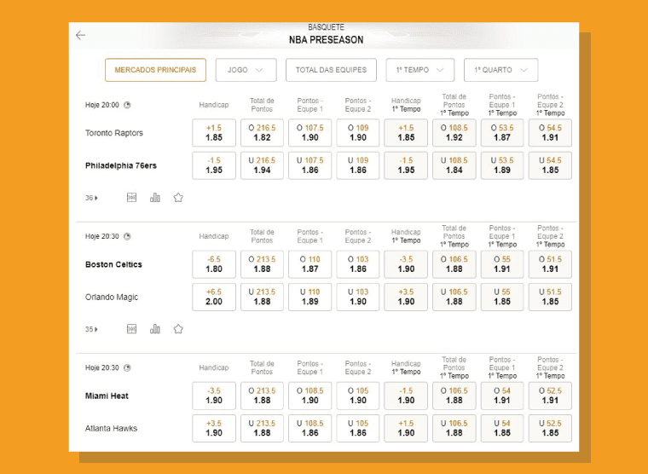This screenshot has height=474, width=648.
Task: Select Over 54 first-half at 1.91
Action: point(502,396)
